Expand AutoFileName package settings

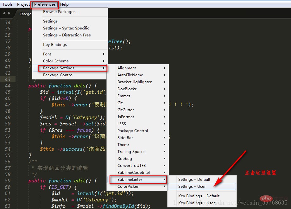coord(138,75)
